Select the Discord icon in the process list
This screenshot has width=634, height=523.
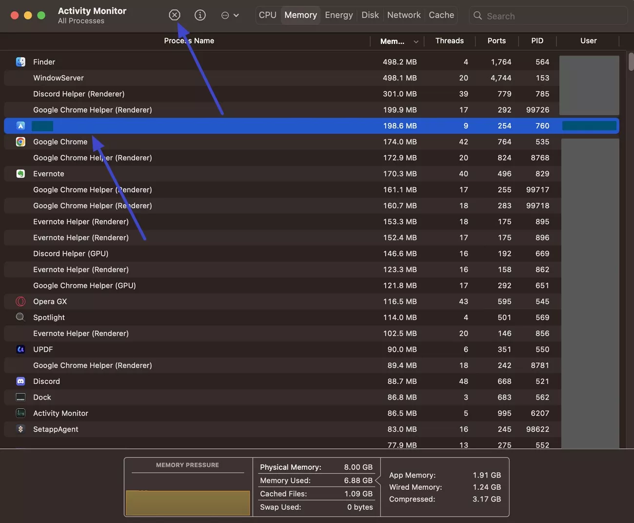(x=20, y=381)
